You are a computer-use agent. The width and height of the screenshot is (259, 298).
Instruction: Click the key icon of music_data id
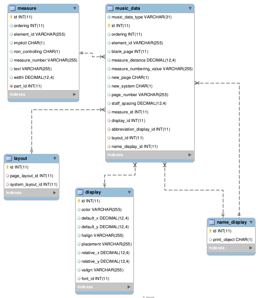109,26
